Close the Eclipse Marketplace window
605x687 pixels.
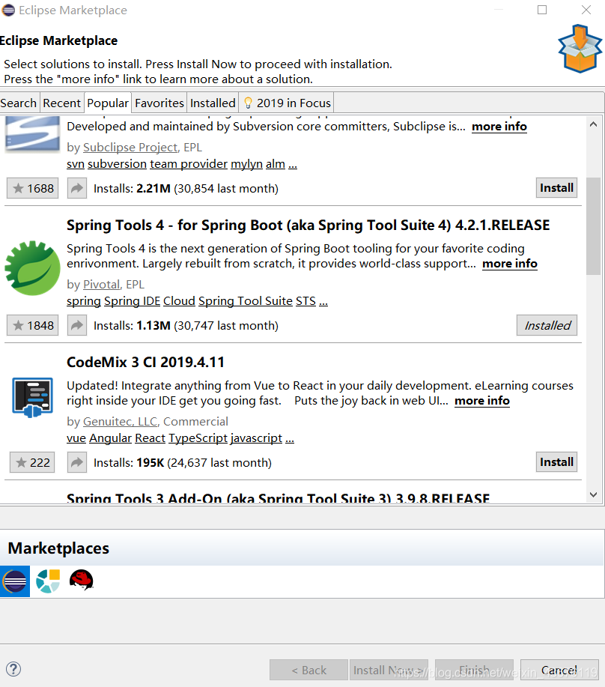point(586,10)
